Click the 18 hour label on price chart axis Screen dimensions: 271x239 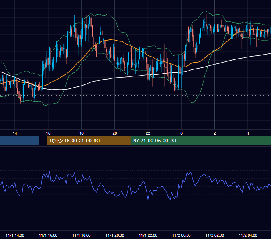tap(81, 133)
